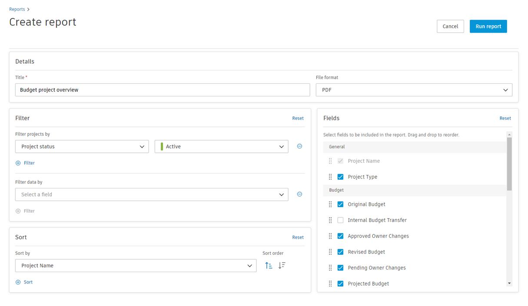Click the Run report button
528x306 pixels.
click(488, 26)
